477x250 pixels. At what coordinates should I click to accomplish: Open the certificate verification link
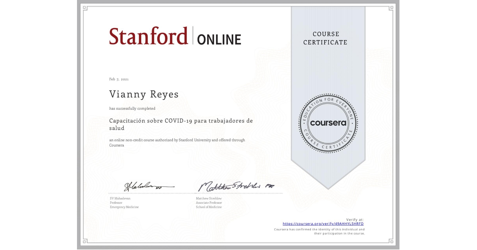pos(323,224)
